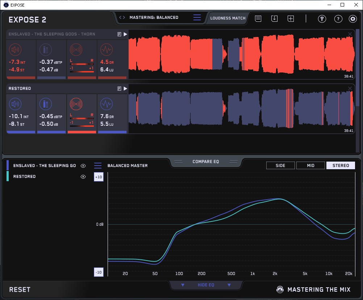This screenshot has height=300, width=363.
Task: Toggle the Loudness Match button
Action: 228,18
